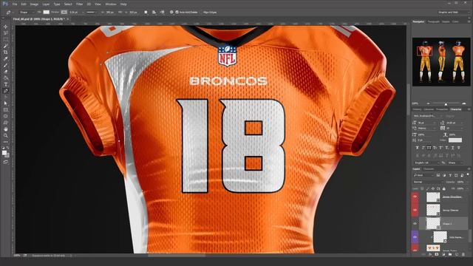Hide the Side Name layer eye
Screen dimensions: 473x266
(x=415, y=237)
